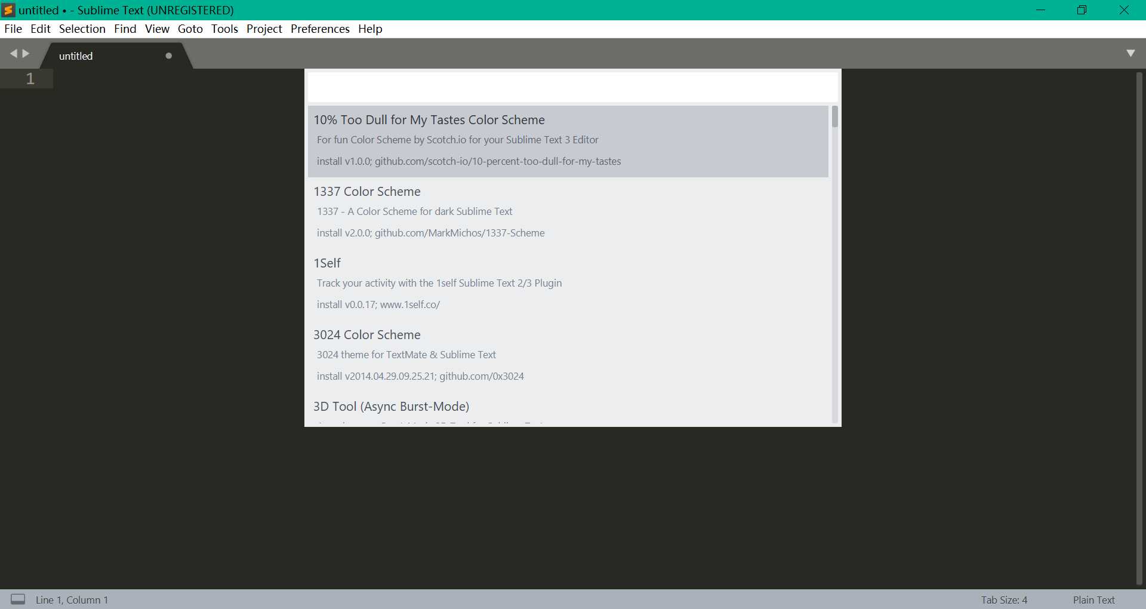Image resolution: width=1146 pixels, height=609 pixels.
Task: Click the install v2014.04.29.09.25.21 github.com/0x3024 line
Action: pos(420,376)
